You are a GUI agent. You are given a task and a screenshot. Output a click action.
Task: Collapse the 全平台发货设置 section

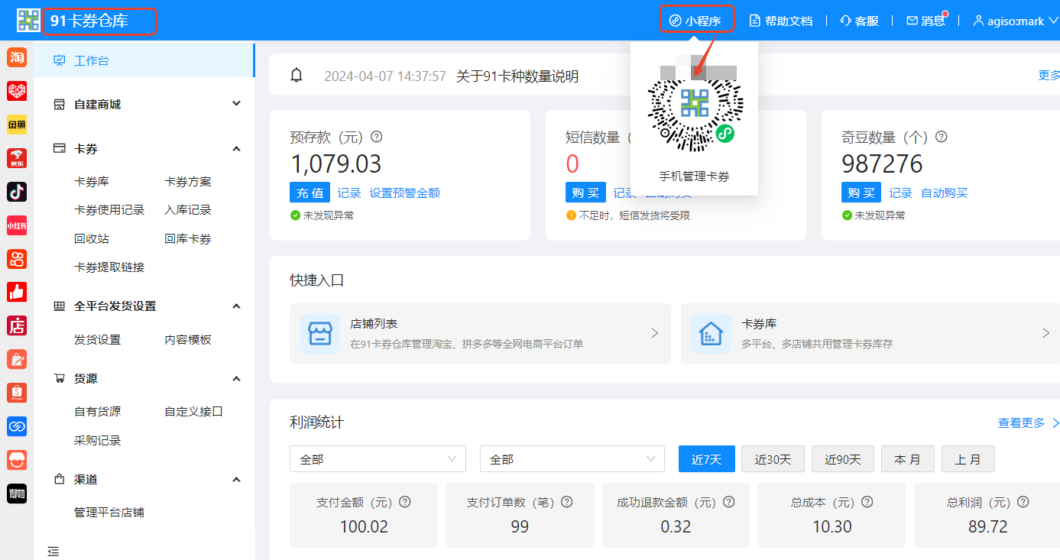tap(236, 306)
